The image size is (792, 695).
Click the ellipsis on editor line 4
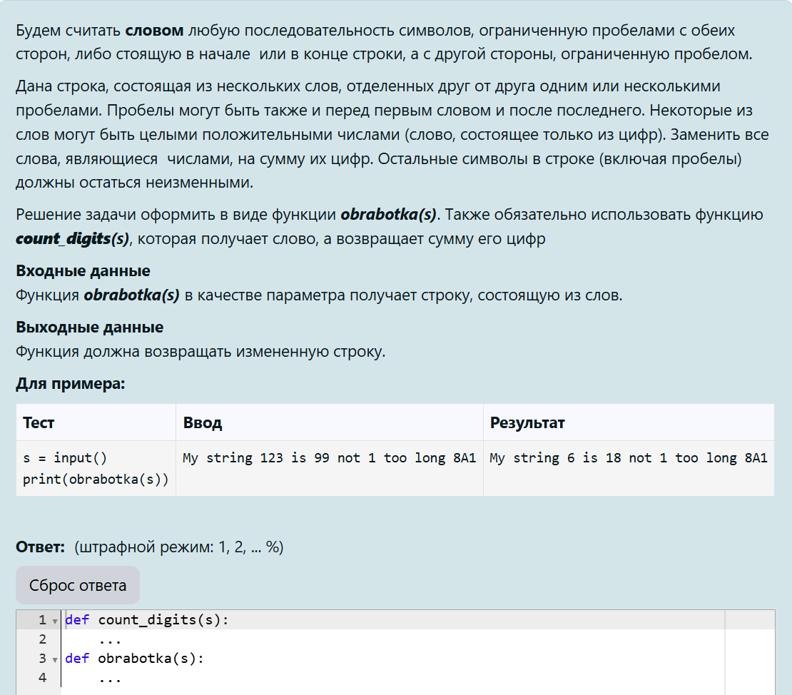(x=110, y=678)
